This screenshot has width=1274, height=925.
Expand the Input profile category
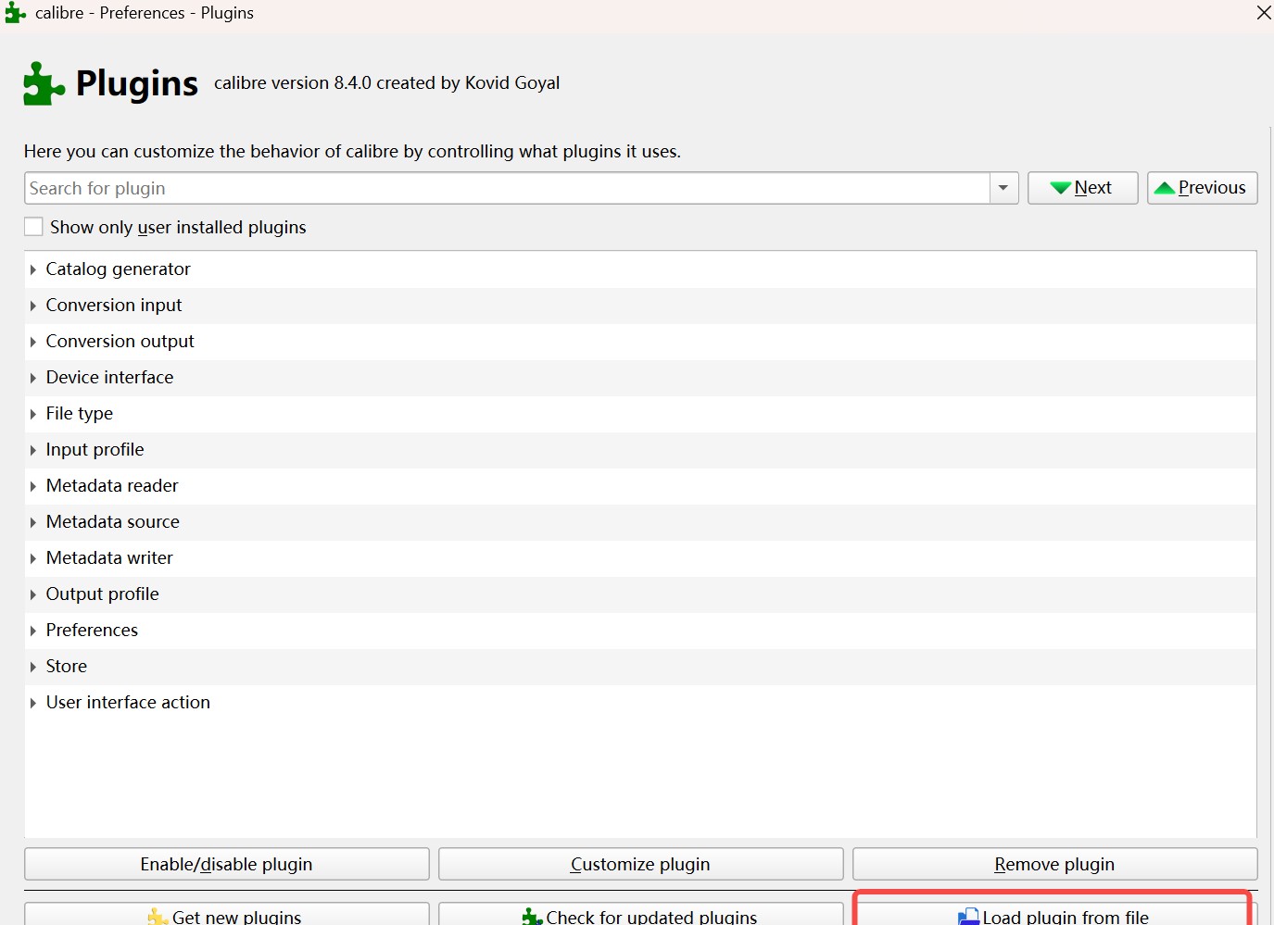point(33,450)
